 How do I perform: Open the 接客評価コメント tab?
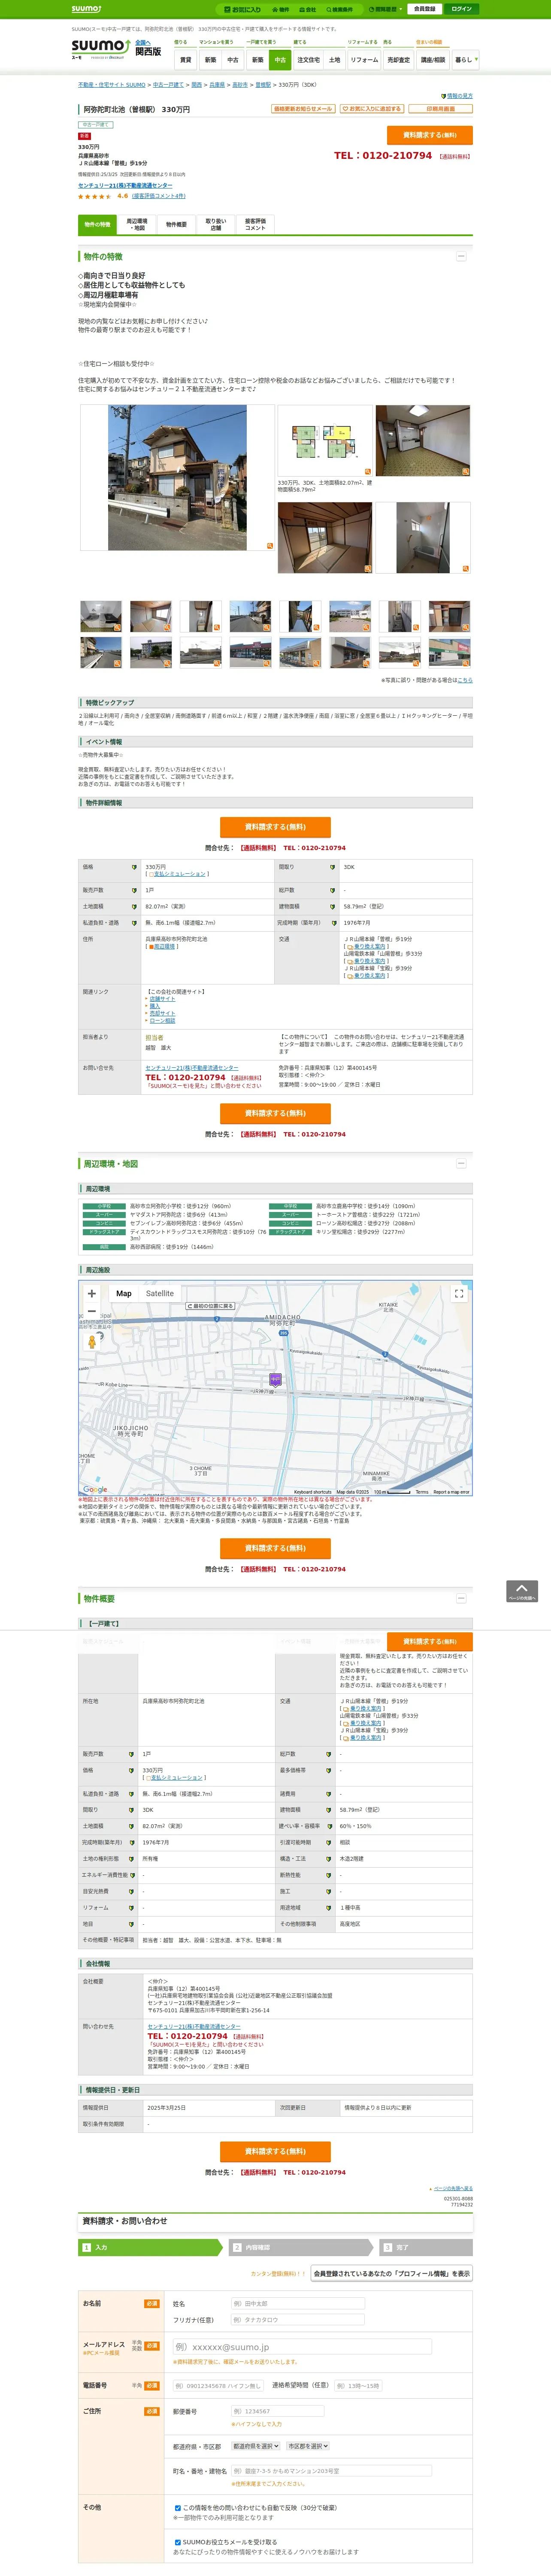(x=255, y=224)
